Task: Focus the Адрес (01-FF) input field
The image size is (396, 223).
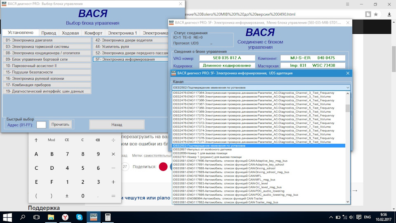Action: tap(41, 125)
